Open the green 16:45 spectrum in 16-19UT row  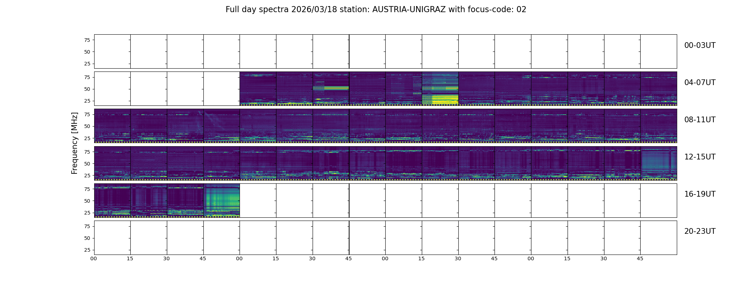[x=222, y=200]
